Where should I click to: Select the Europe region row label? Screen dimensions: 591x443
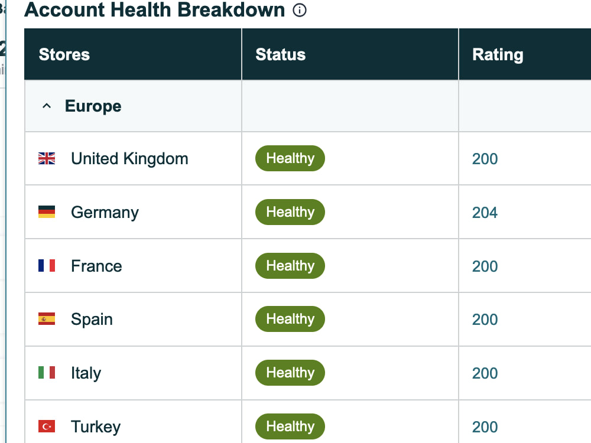click(x=93, y=106)
